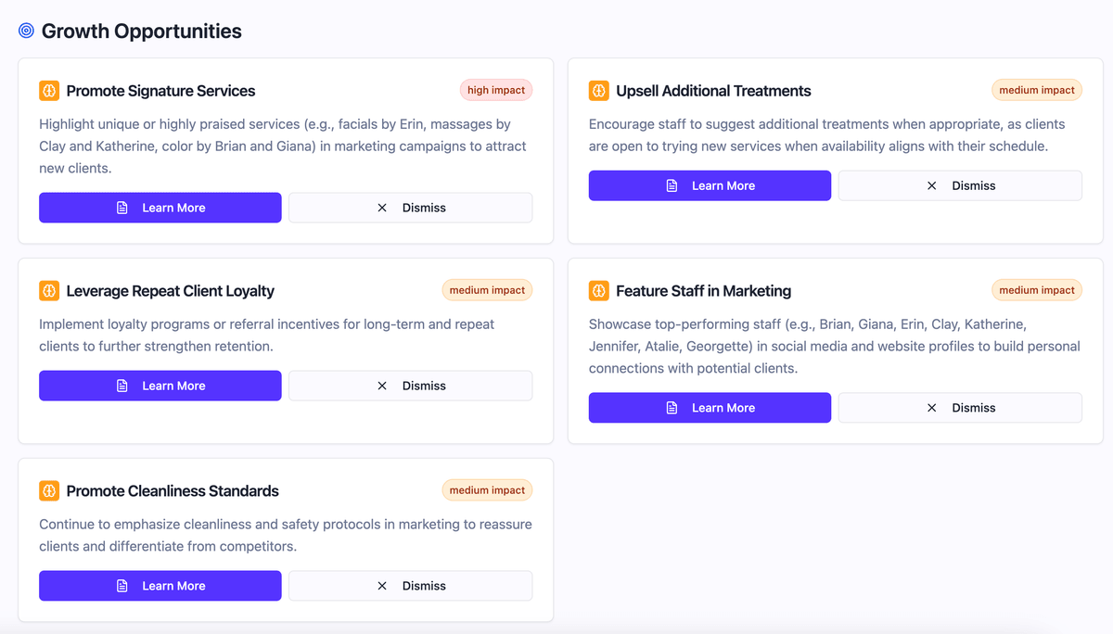Click document icon on Promote Signature Services Learn More
Viewport: 1113px width, 634px height.
[122, 208]
